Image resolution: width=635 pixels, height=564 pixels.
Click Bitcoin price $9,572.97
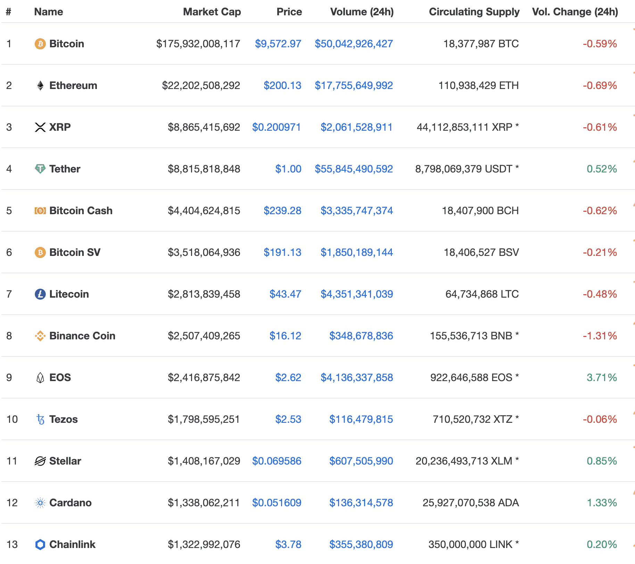(278, 44)
